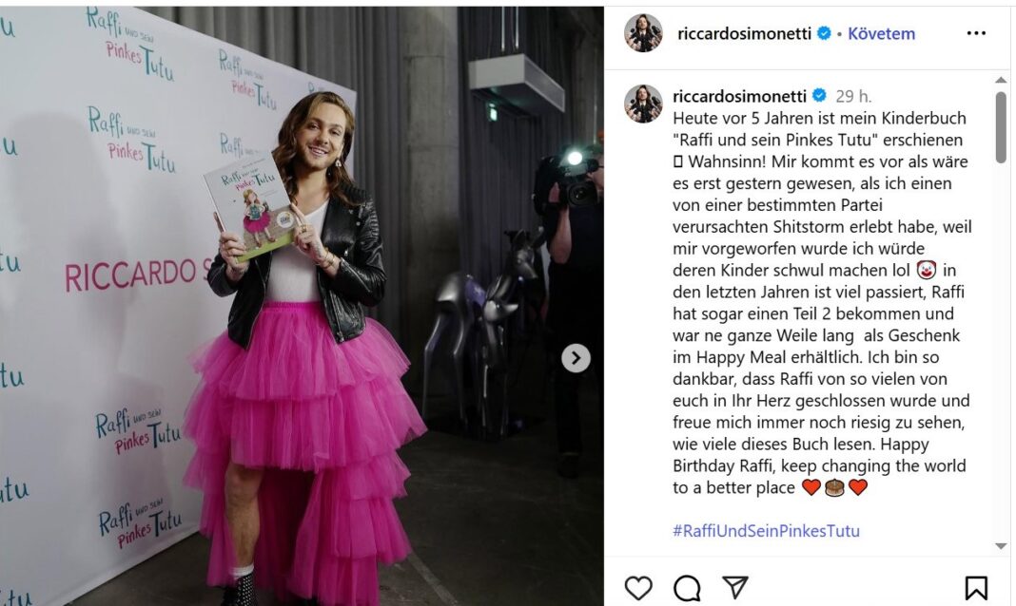Open the riccardosimonetti username in the header
This screenshot has width=1016, height=606.
coord(744,33)
